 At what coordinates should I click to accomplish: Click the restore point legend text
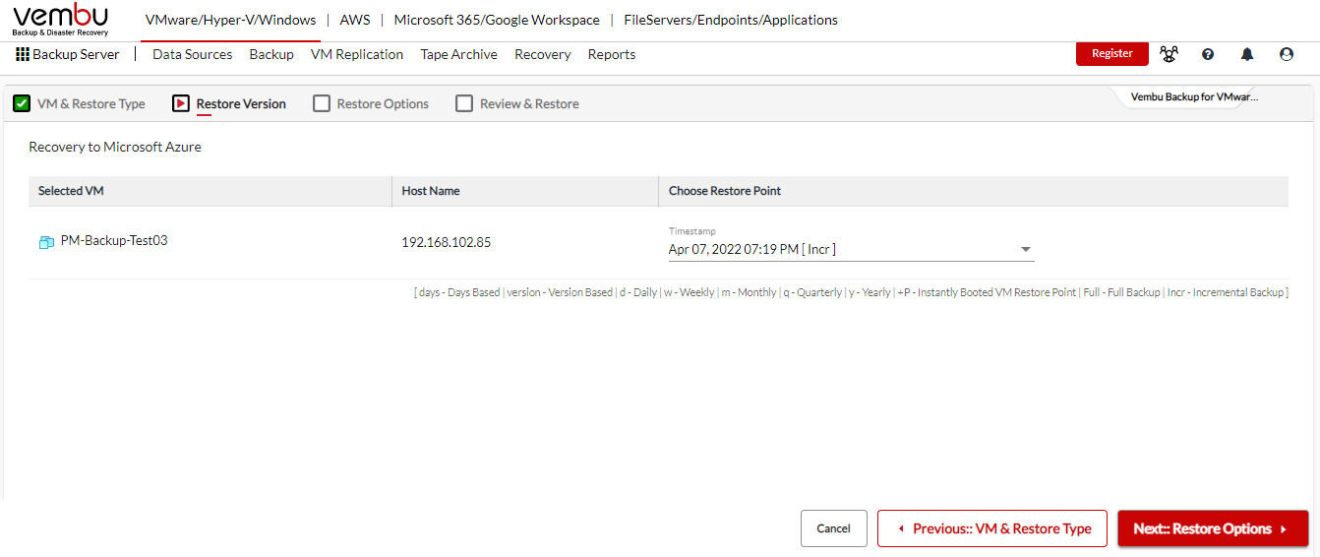[x=851, y=292]
